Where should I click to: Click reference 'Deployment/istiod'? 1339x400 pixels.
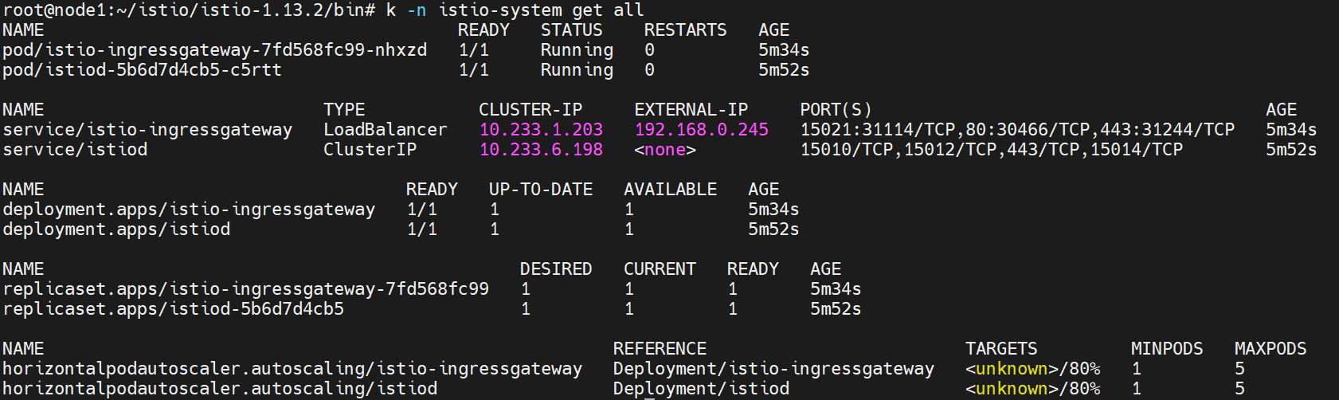pyautogui.click(x=701, y=389)
